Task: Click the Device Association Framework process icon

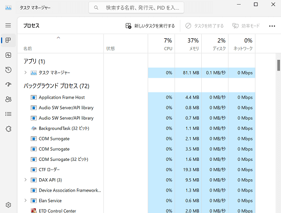Action: tap(34, 190)
